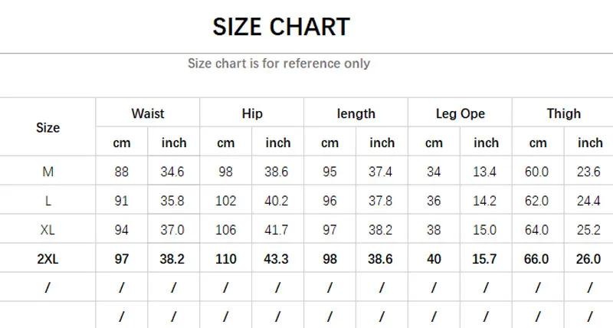Click the L waist value 35.8 inch
The height and width of the screenshot is (328, 613).
(x=173, y=201)
